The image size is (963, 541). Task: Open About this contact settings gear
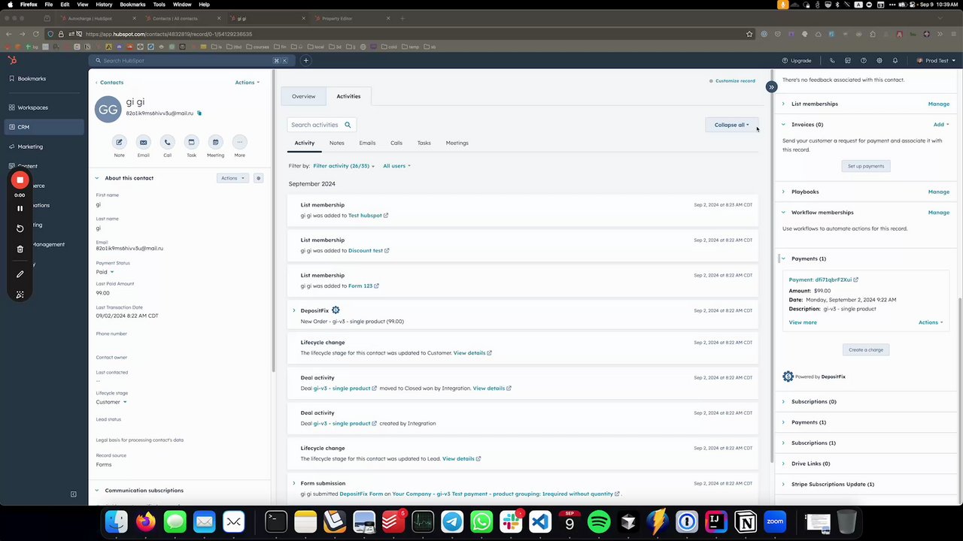pyautogui.click(x=258, y=178)
